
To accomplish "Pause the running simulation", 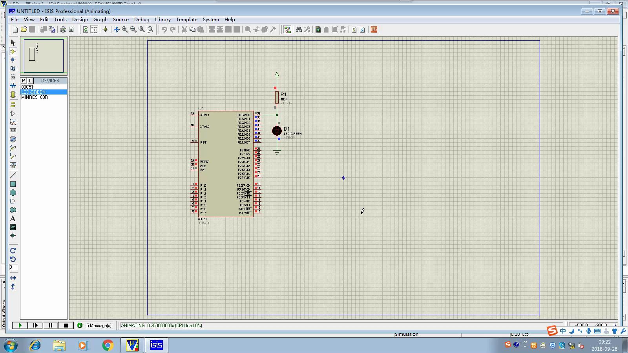I will tap(50, 325).
